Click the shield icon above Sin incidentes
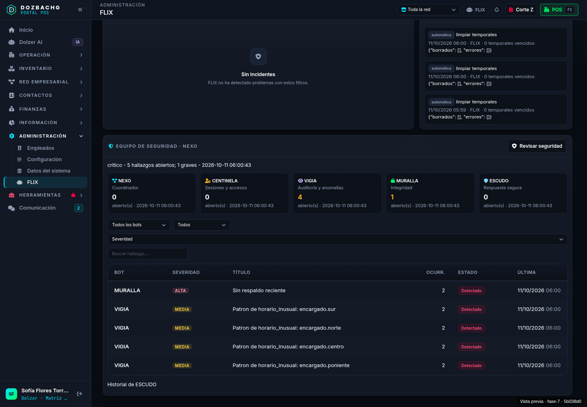This screenshot has width=587, height=407. click(258, 57)
